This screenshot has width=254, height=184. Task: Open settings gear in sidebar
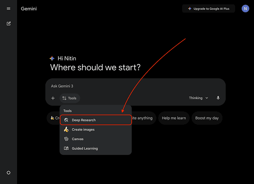coord(8,173)
